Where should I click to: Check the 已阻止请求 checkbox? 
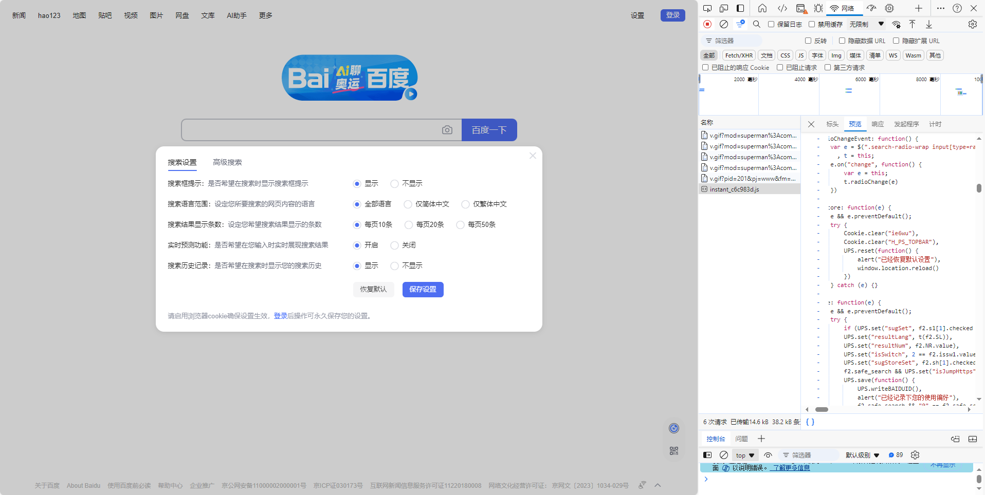pyautogui.click(x=780, y=67)
